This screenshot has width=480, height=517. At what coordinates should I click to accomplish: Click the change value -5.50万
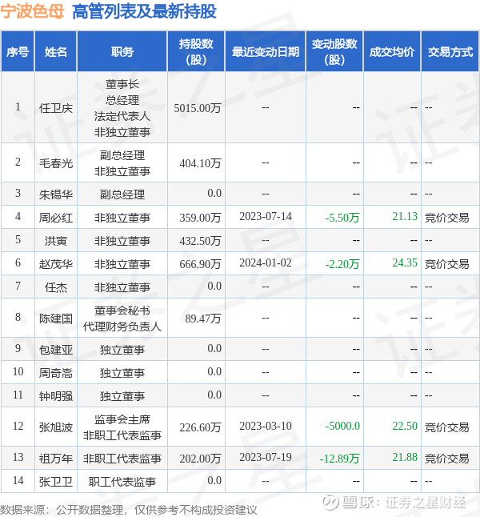pos(342,218)
